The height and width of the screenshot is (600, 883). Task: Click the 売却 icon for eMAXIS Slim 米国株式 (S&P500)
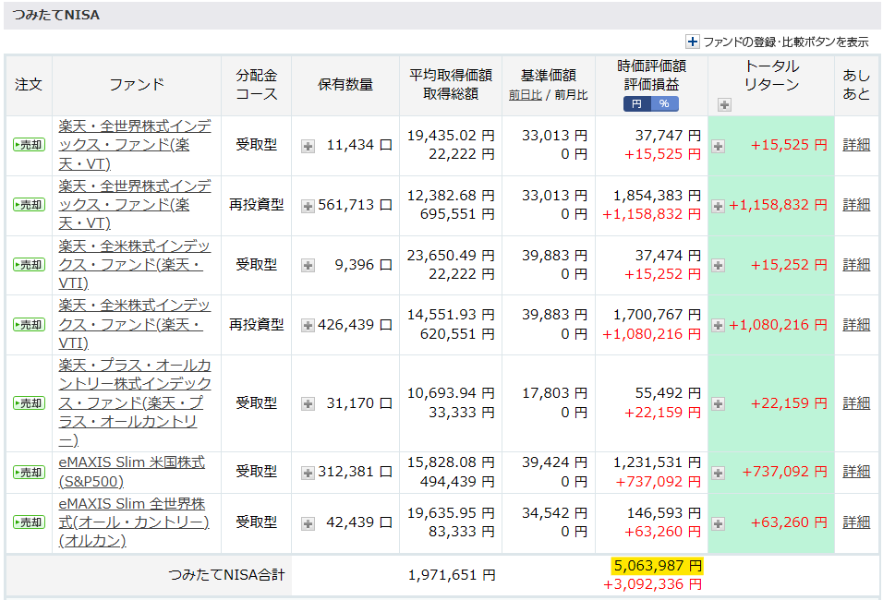(29, 472)
